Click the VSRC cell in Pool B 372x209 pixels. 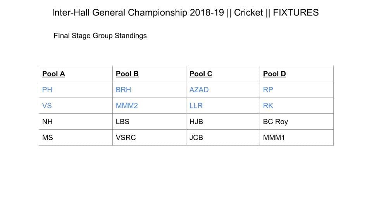pyautogui.click(x=149, y=137)
